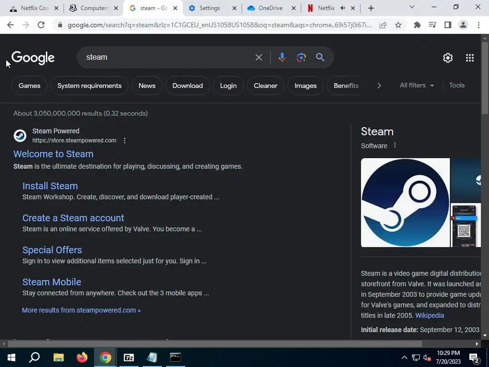Show hidden system tray icons
Viewport: 489px width, 367px height.
point(404,357)
